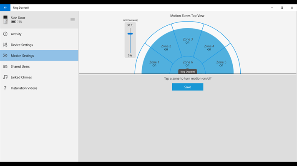Screen dimensions: 297x166
Task: Toggle motion Zone 6 off
Action: coord(188,63)
